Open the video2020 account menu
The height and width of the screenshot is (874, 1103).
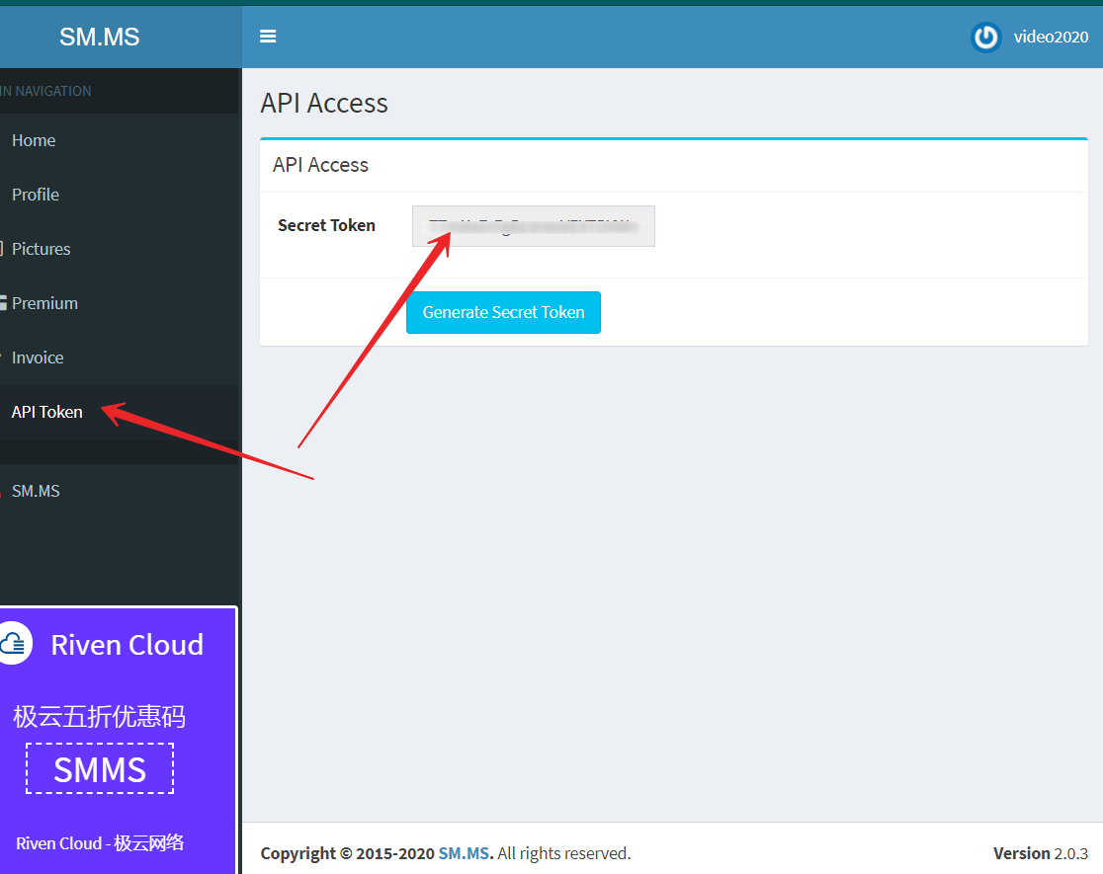(x=1029, y=38)
